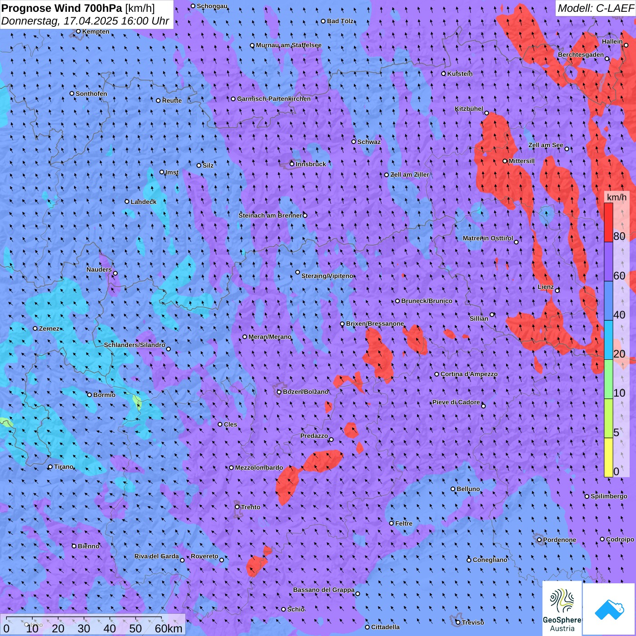Select the Matrei in Osttirol label

click(488, 238)
